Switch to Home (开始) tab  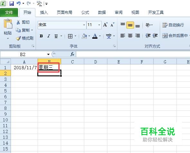[x=27, y=12]
